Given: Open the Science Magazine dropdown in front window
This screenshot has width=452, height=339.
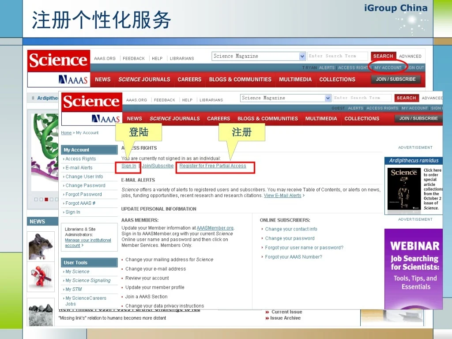Looking at the screenshot, I should point(328,98).
